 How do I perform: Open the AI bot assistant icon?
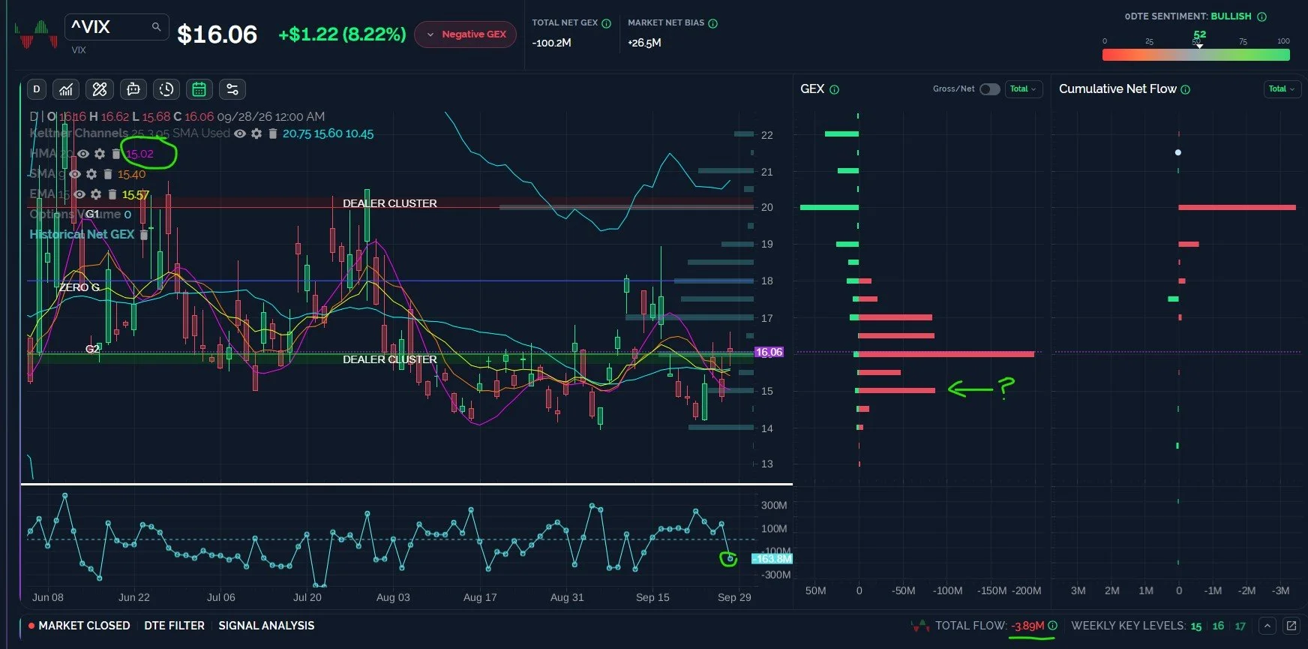(x=133, y=89)
